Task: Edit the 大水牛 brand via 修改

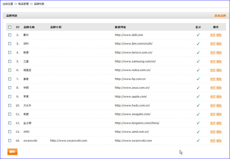Action: pos(213,105)
